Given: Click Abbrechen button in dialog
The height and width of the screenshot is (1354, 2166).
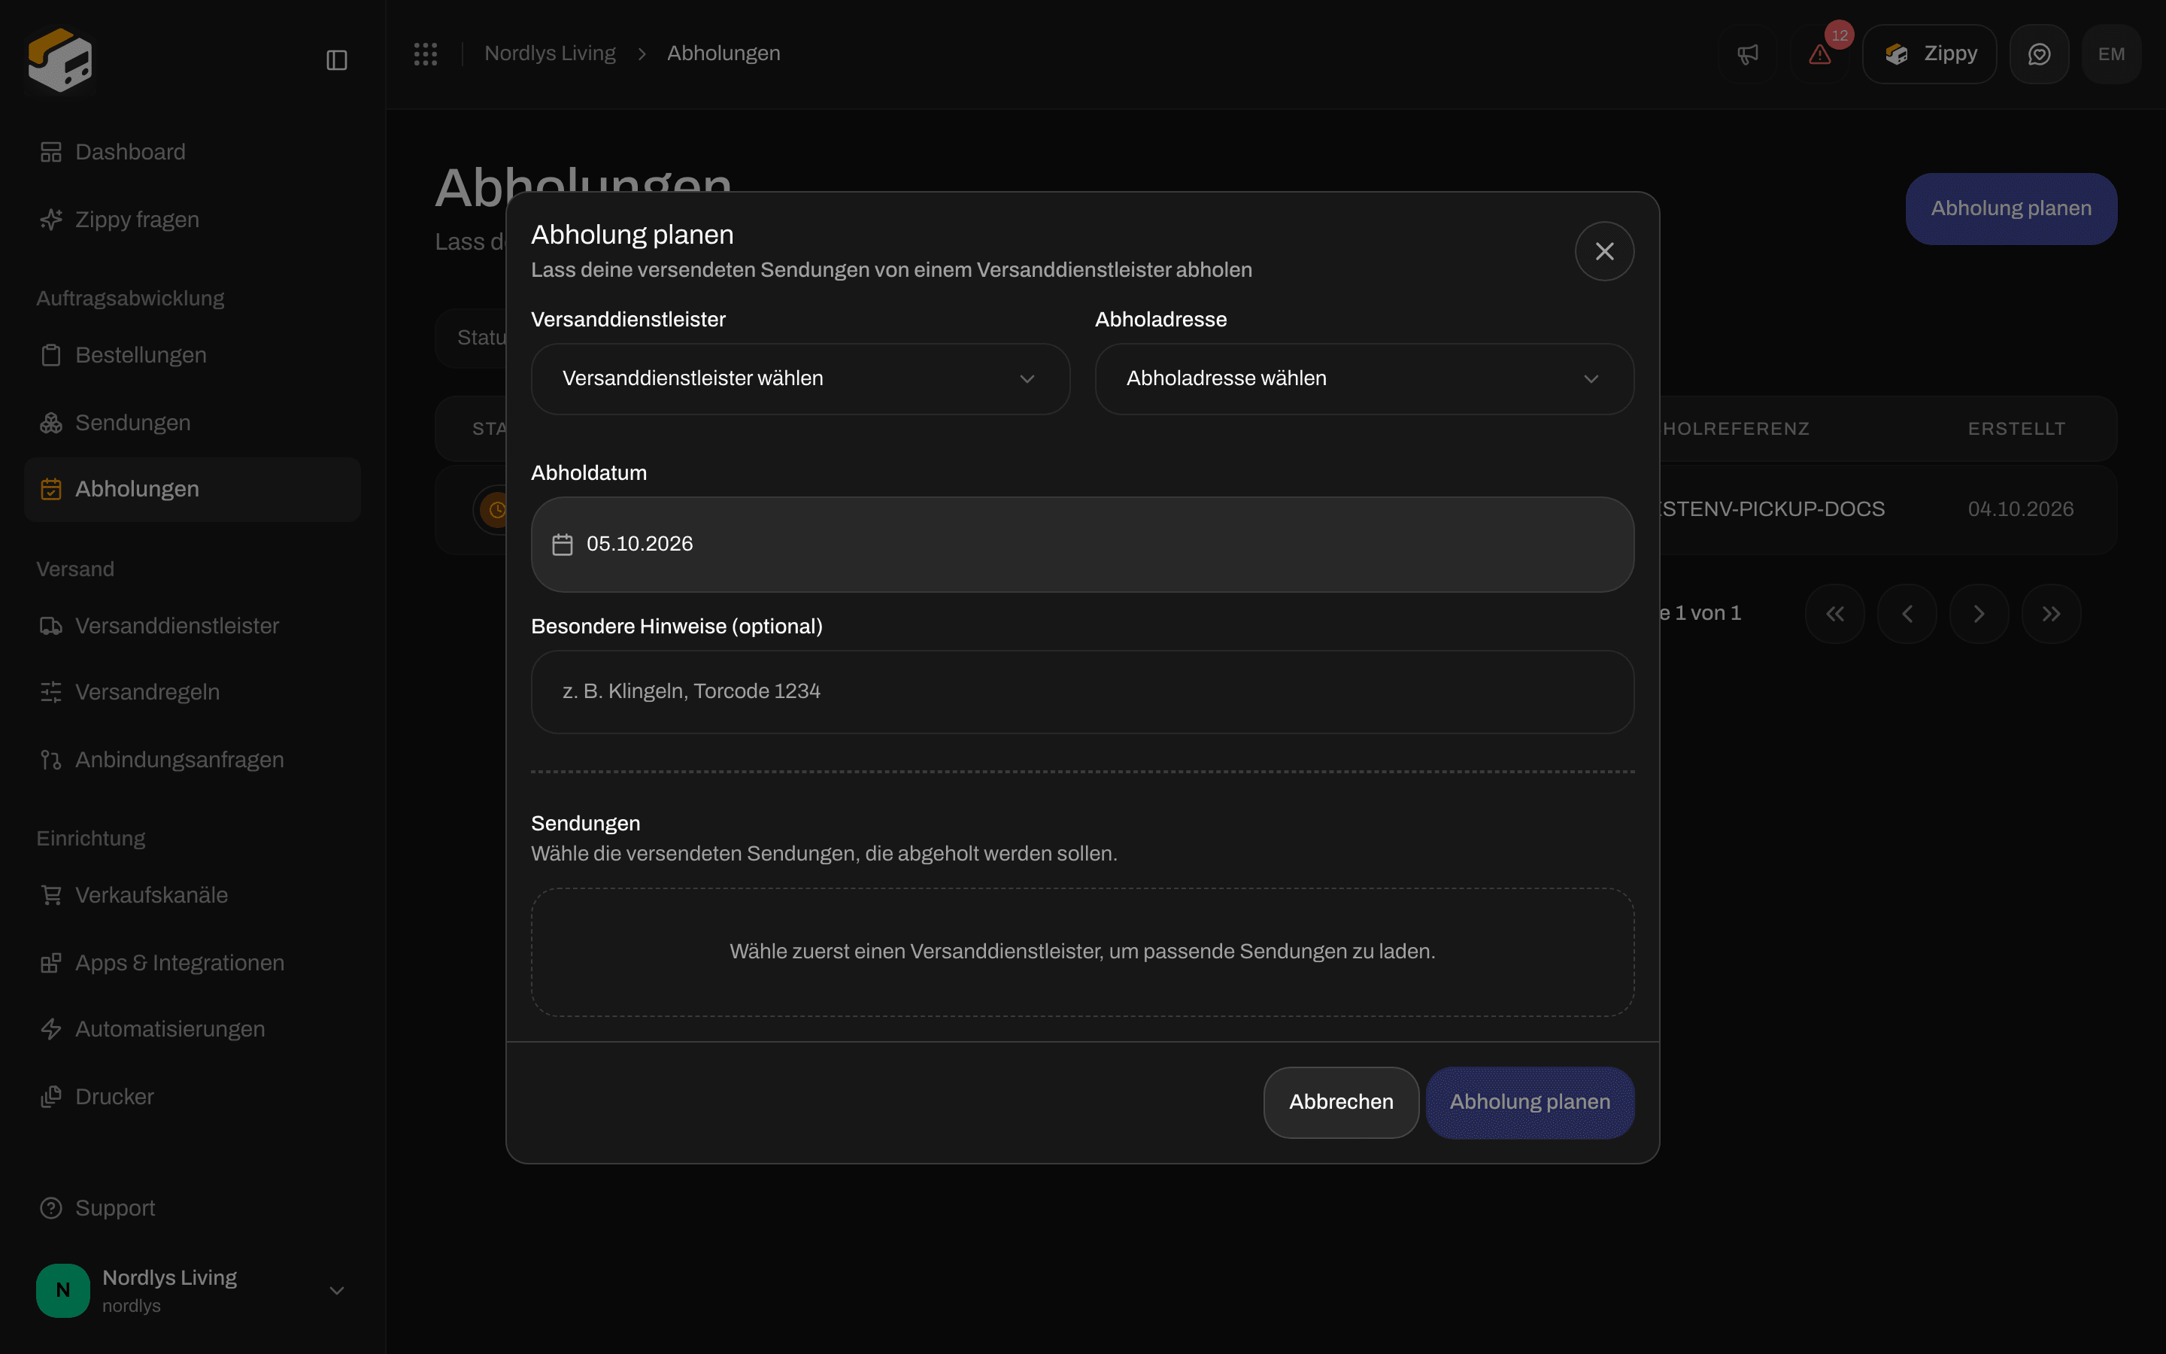Looking at the screenshot, I should [1341, 1102].
